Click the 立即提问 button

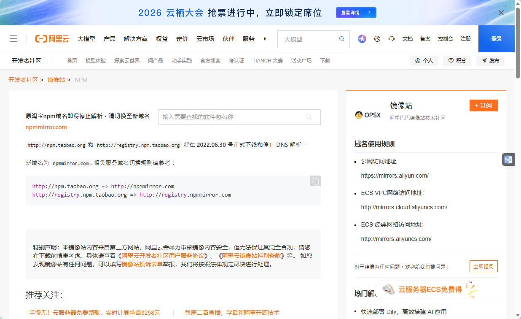click(x=483, y=267)
